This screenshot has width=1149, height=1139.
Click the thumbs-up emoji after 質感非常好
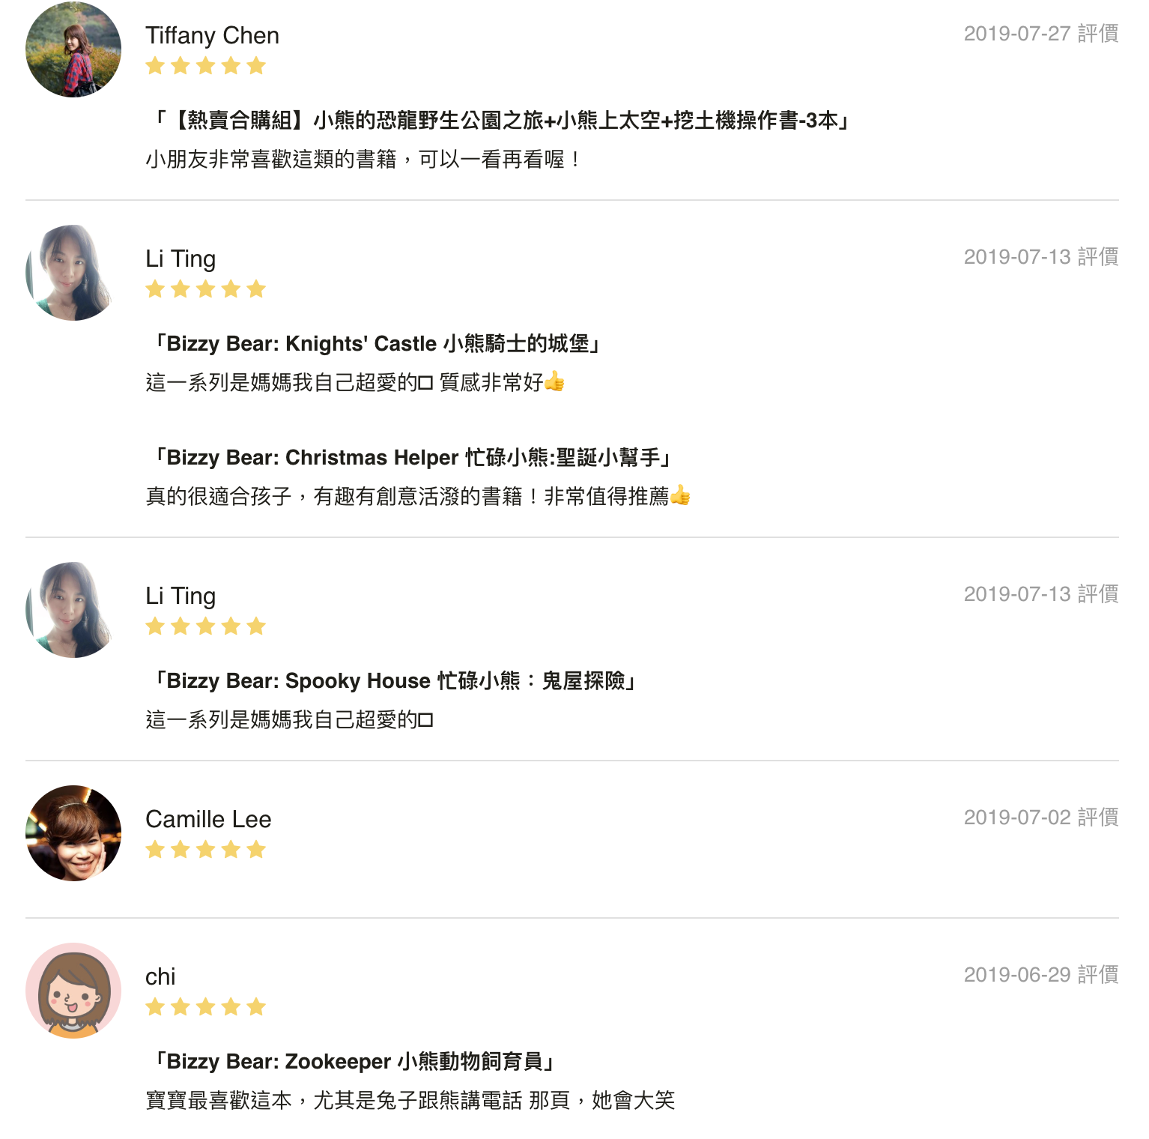coord(554,381)
